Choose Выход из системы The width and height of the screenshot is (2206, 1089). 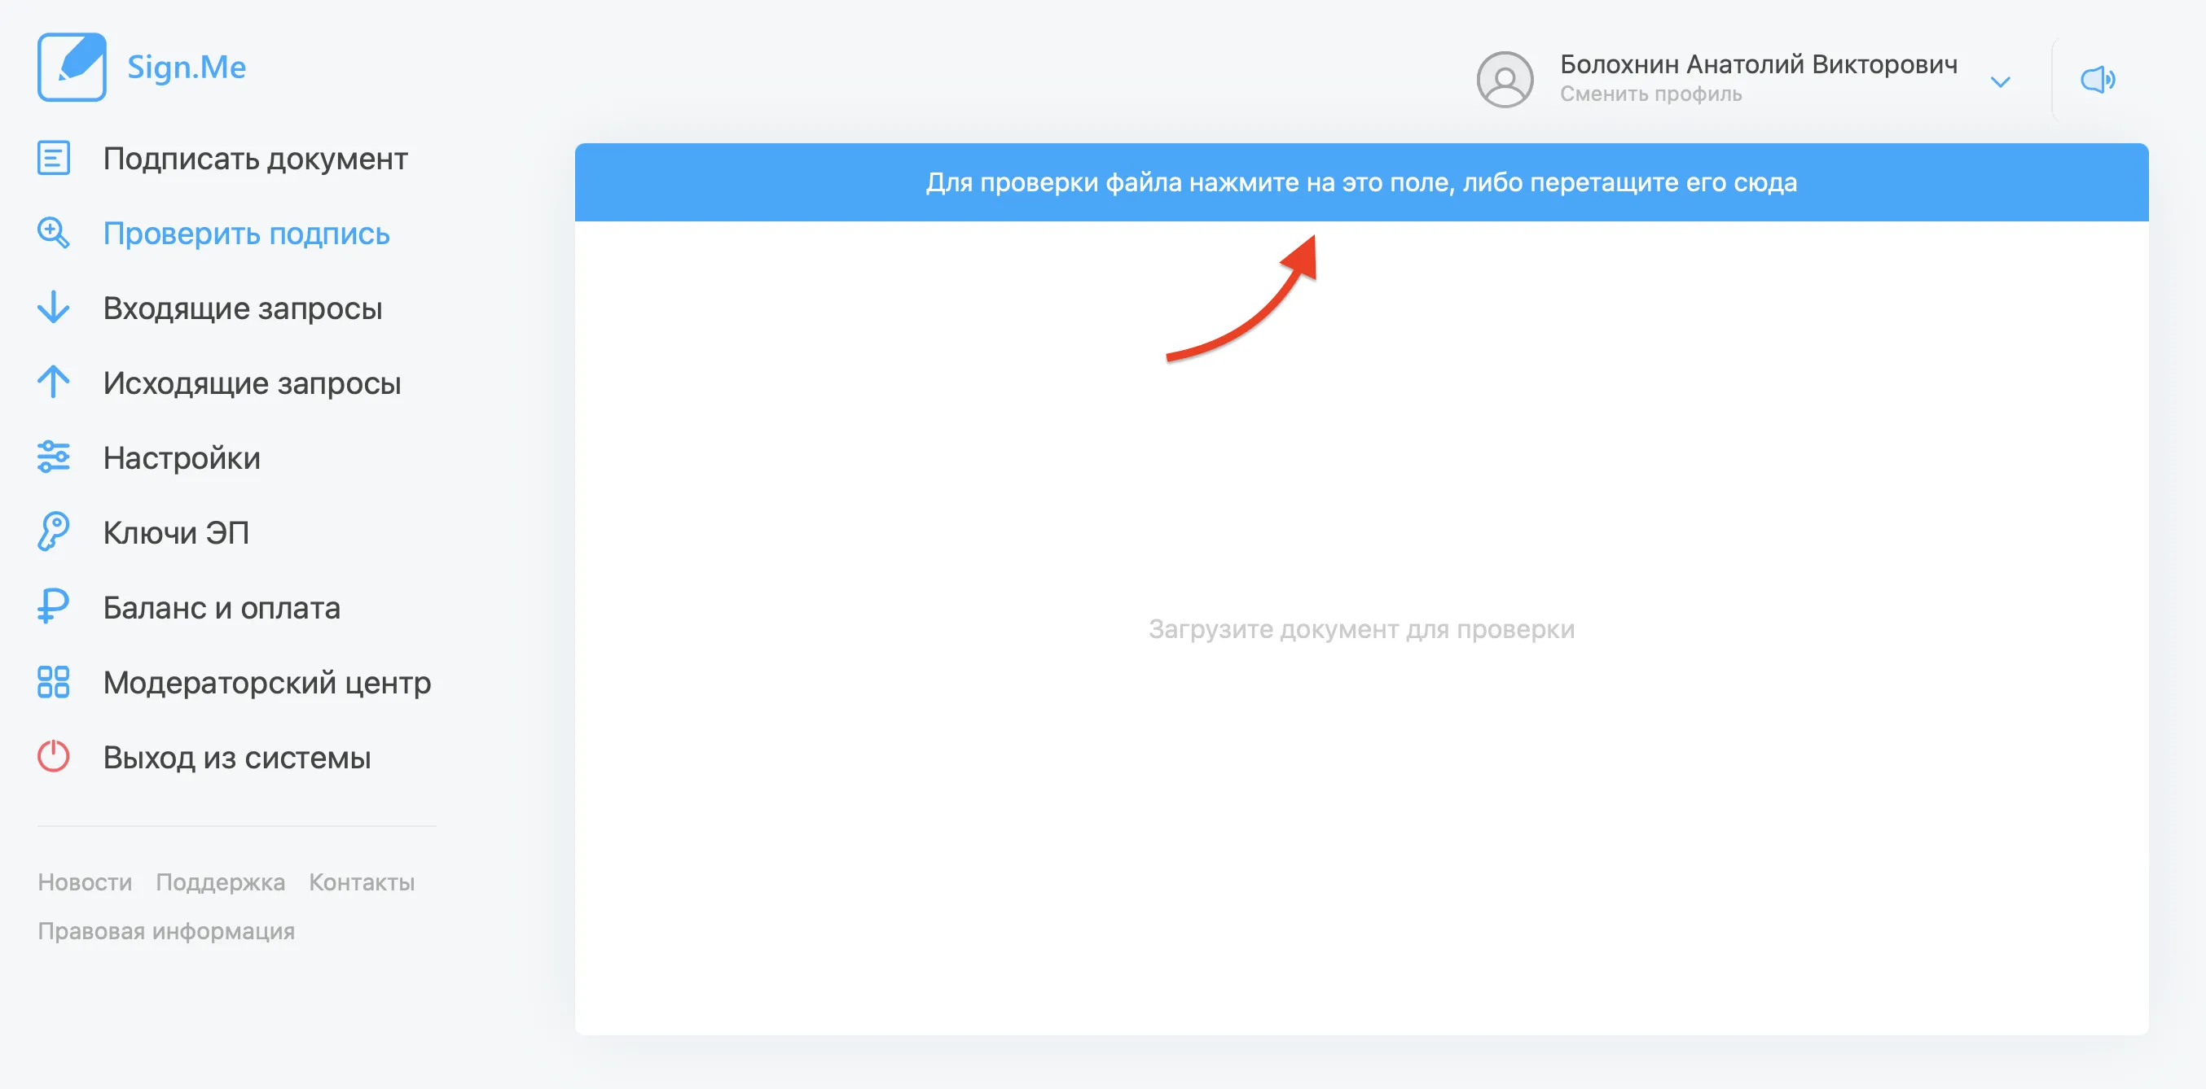237,757
